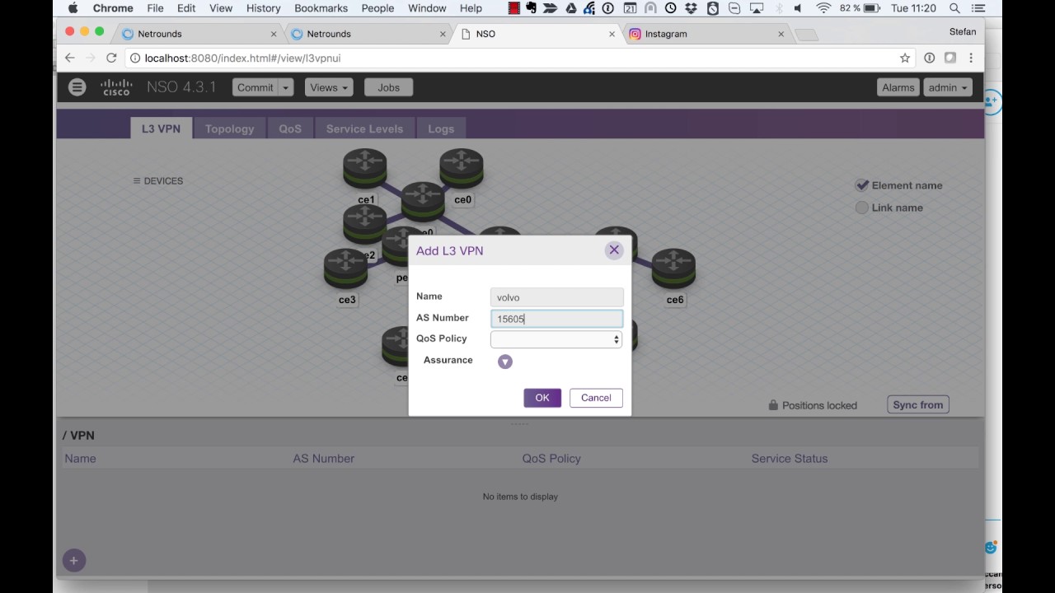1055x593 pixels.
Task: Expand the DEVICES list
Action: pos(158,181)
